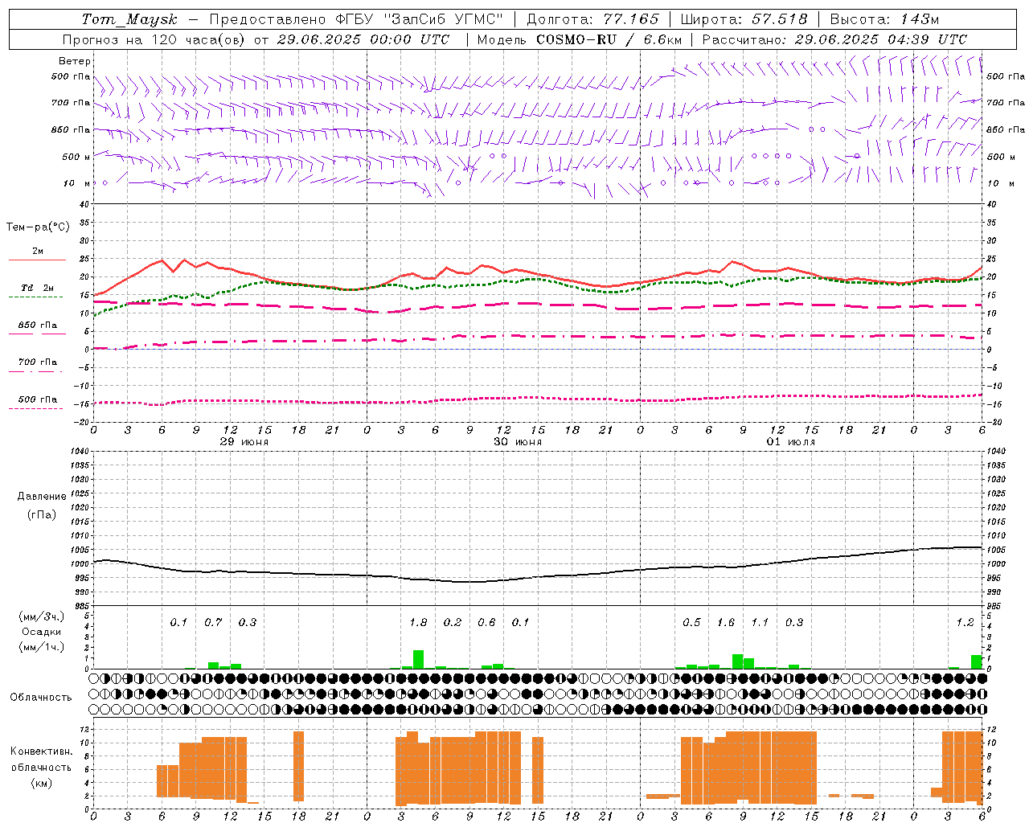Click the 0.5 precipitation total
1029x823 pixels.
691,622
